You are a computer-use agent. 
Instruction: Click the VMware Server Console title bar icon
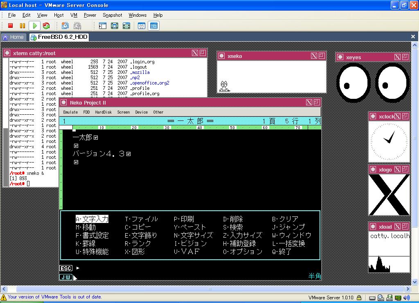click(x=4, y=5)
